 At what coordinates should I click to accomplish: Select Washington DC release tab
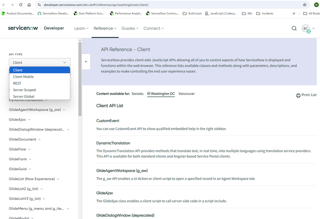161,94
